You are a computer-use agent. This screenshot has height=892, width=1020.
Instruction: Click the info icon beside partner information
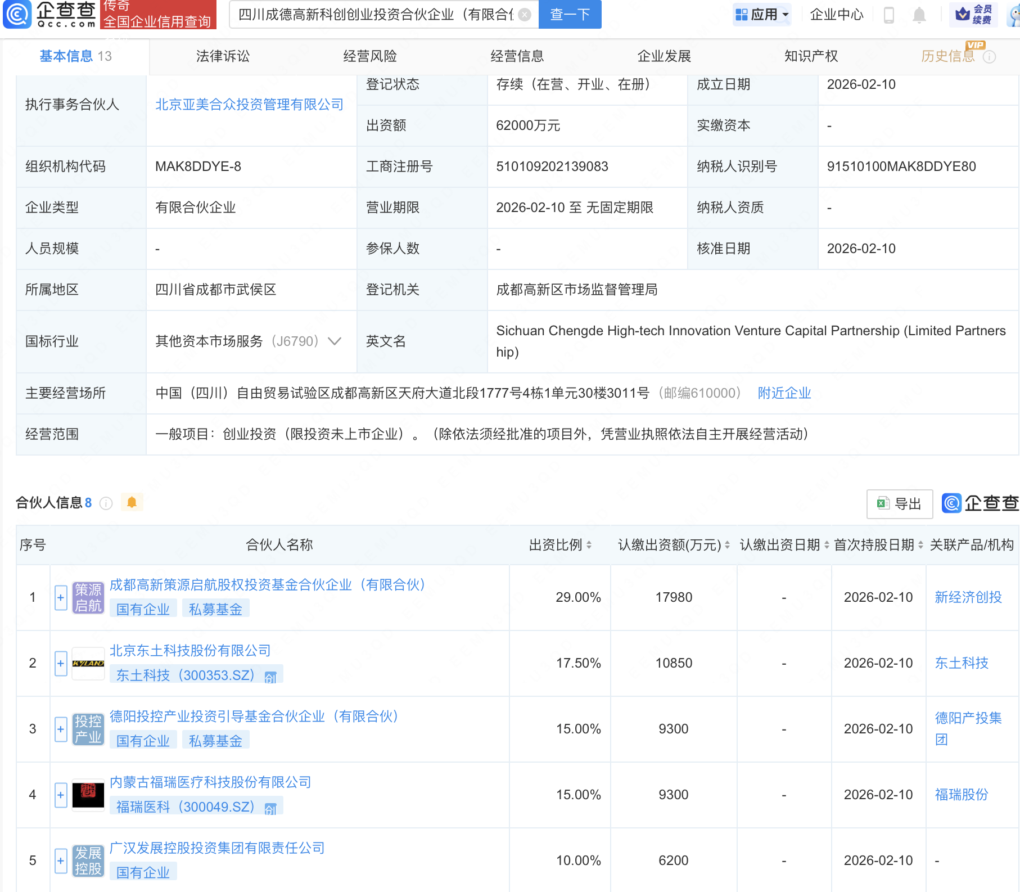(106, 503)
